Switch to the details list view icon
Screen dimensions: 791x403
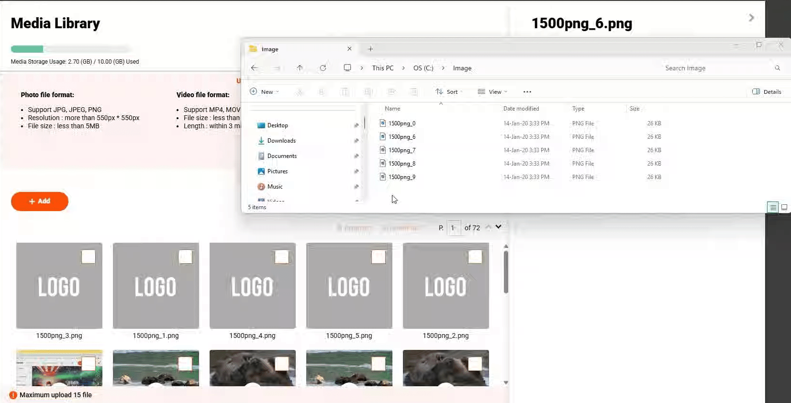773,207
